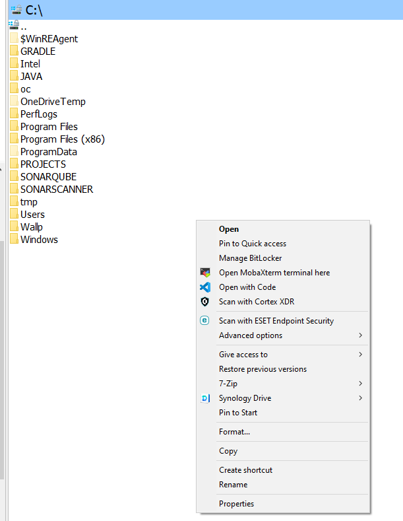
Task: Click the C:\ drive icon in header
Action: (16, 10)
